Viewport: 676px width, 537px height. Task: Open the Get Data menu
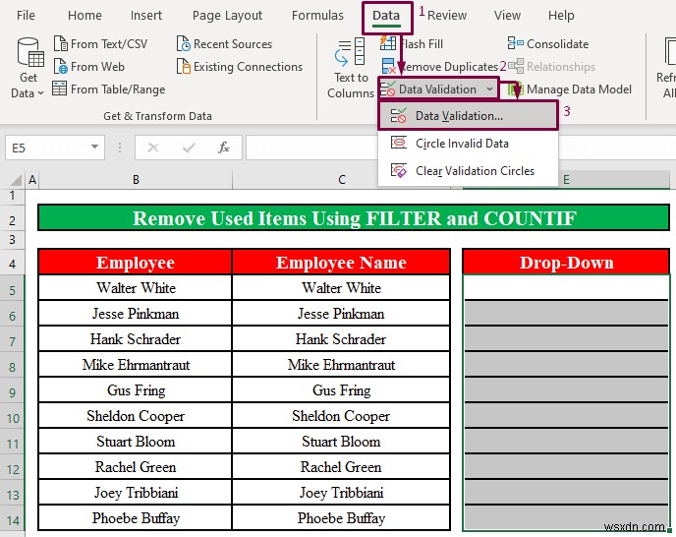(28, 68)
